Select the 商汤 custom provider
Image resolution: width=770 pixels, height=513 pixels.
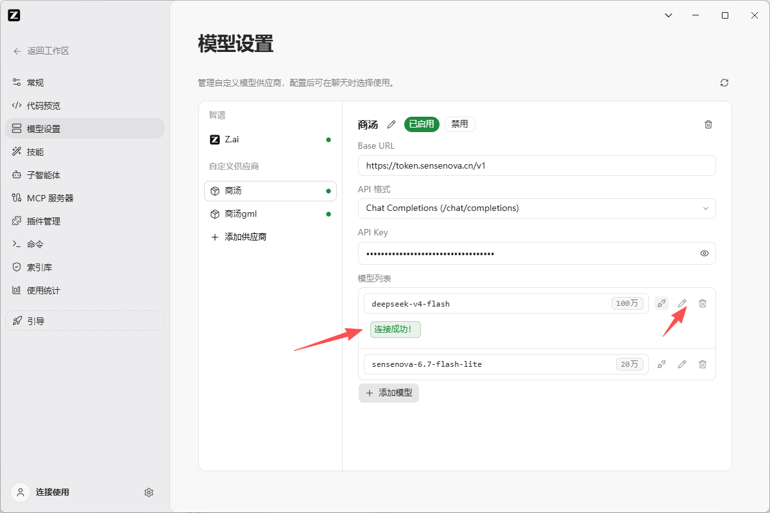[270, 191]
